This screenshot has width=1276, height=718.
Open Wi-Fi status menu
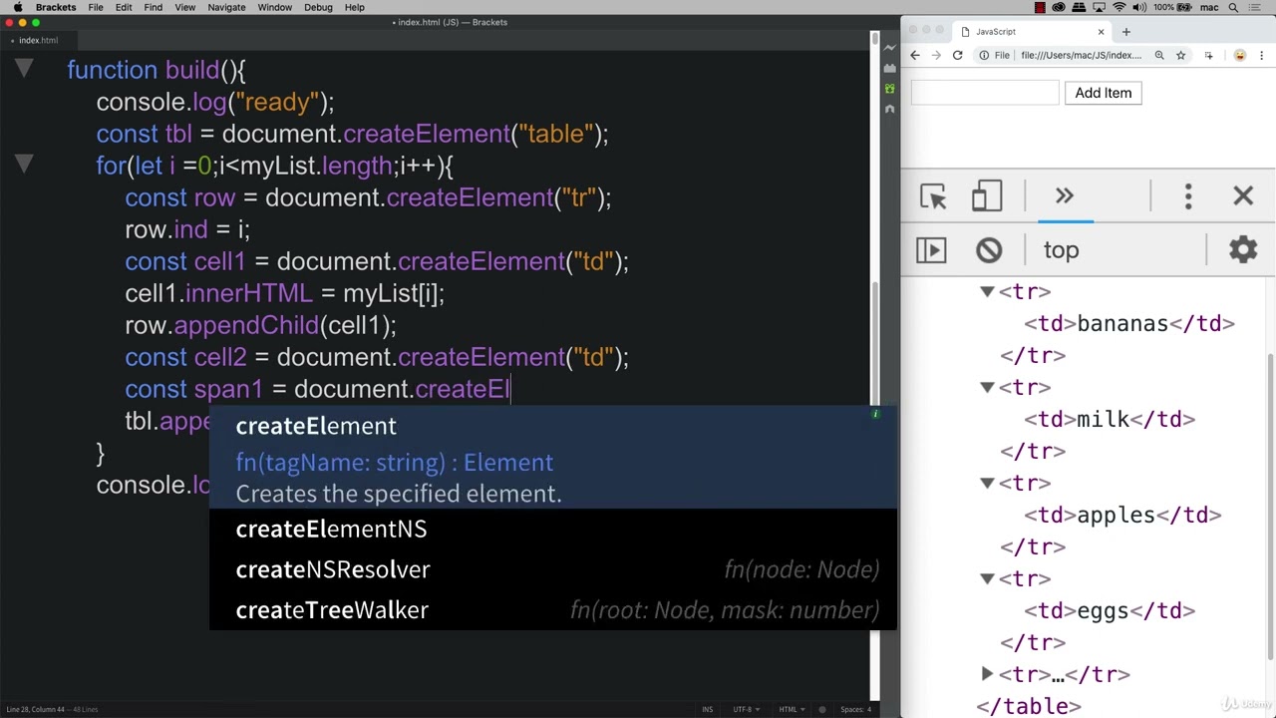tap(1120, 7)
